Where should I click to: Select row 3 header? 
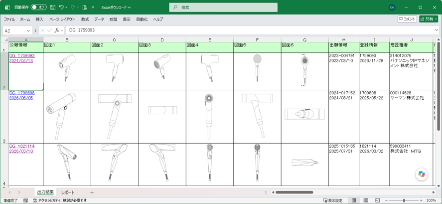pyautogui.click(x=4, y=117)
